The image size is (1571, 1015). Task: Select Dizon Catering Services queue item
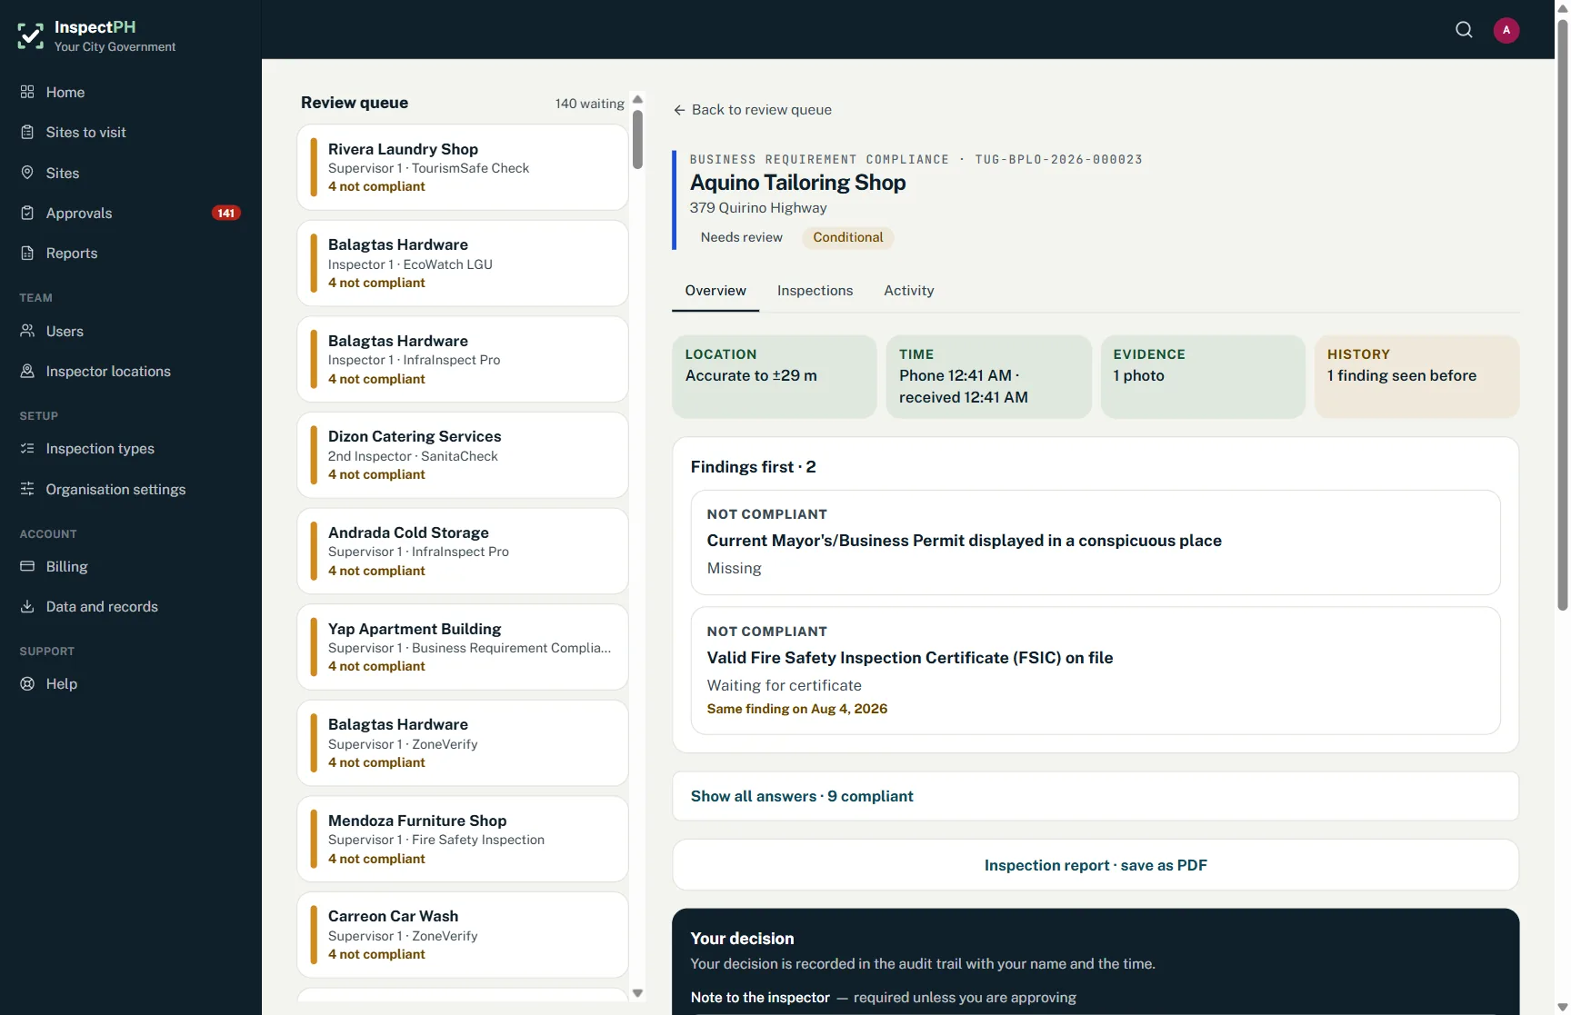[463, 455]
